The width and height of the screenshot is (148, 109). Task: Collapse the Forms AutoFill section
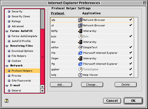click(x=7, y=32)
